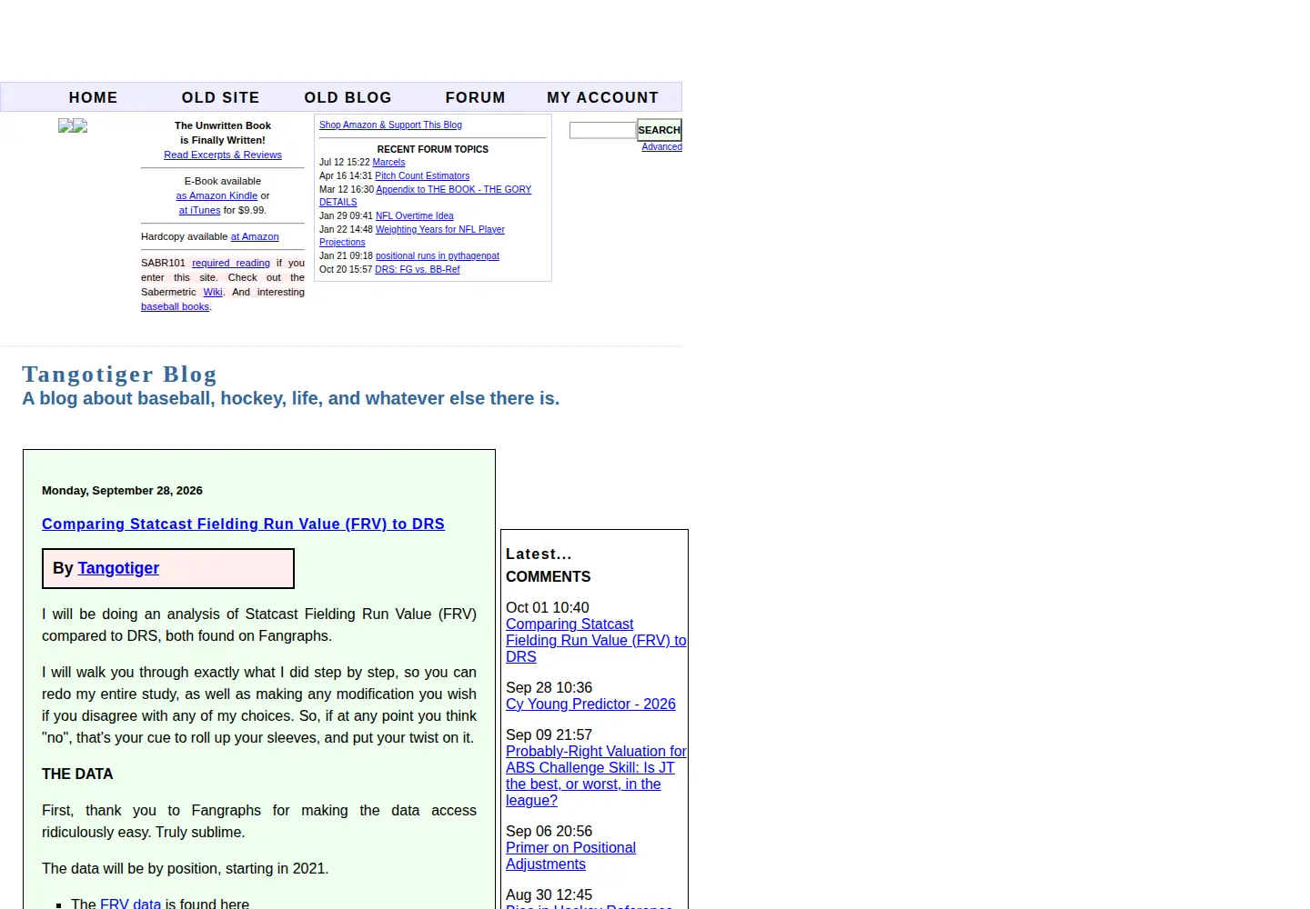Screen dimensions: 1310x909
Task: Click the 'THE DATA' section heading
Action: coord(77,774)
